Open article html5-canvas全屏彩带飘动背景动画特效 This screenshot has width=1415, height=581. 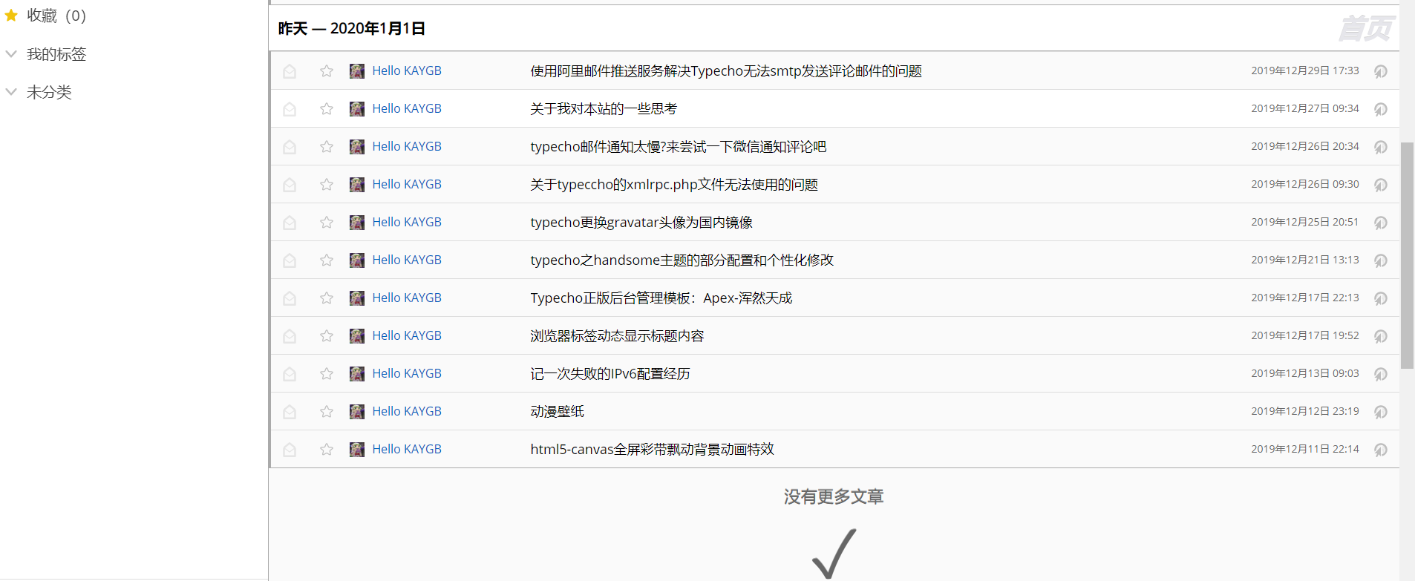point(653,450)
